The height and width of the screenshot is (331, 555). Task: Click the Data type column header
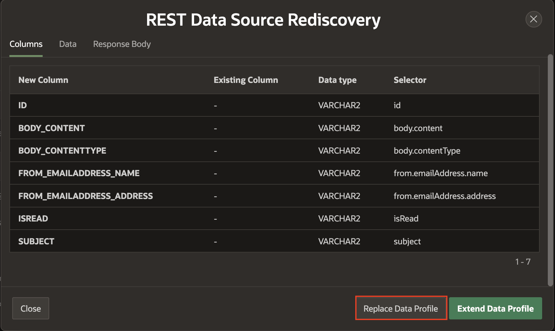click(x=337, y=80)
